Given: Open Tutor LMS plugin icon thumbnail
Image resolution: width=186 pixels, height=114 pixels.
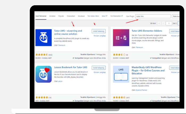Looking at the screenshot, I should coord(44,38).
